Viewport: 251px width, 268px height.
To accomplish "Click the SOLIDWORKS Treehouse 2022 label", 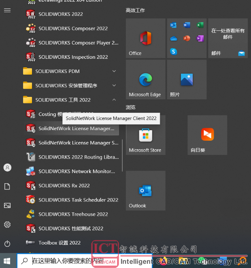I will tap(73, 214).
